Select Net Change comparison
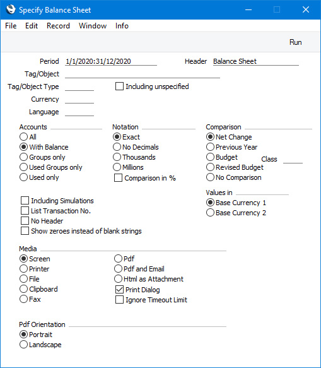Viewport: 321px width, 368px height. [211, 137]
